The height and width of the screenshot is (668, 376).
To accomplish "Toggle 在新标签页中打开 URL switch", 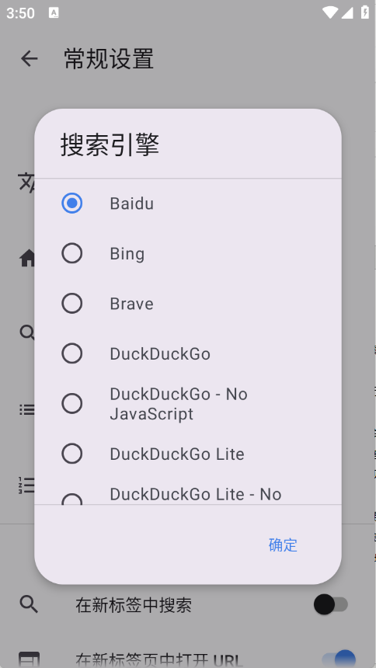I will (339, 659).
